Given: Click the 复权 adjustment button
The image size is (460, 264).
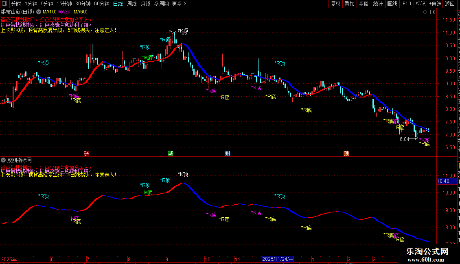Looking at the screenshot, I should click(x=335, y=4).
